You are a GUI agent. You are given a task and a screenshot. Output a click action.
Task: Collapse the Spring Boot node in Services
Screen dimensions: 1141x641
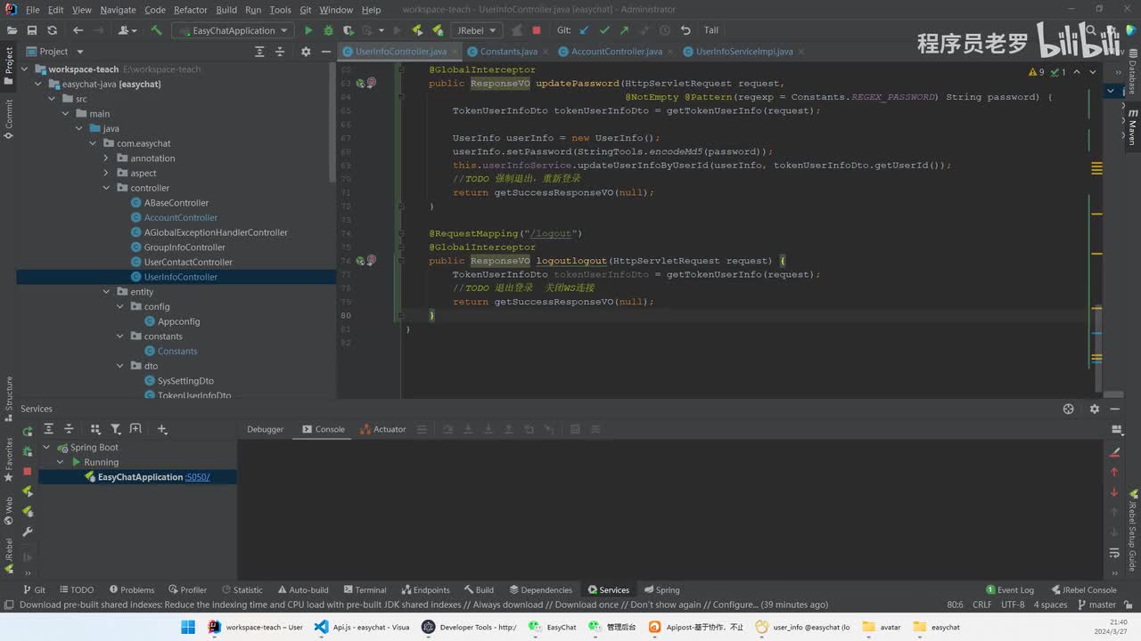pos(47,448)
